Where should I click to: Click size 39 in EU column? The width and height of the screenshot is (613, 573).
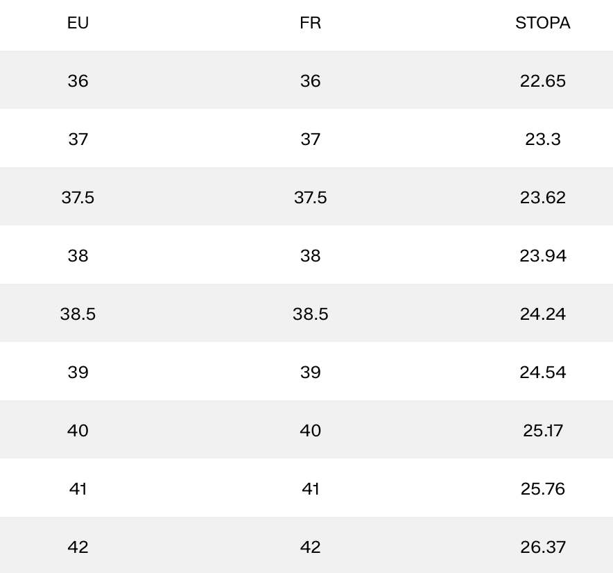pos(78,373)
